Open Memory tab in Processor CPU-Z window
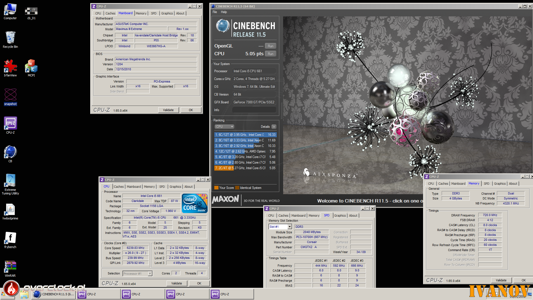The image size is (533, 300). click(149, 187)
